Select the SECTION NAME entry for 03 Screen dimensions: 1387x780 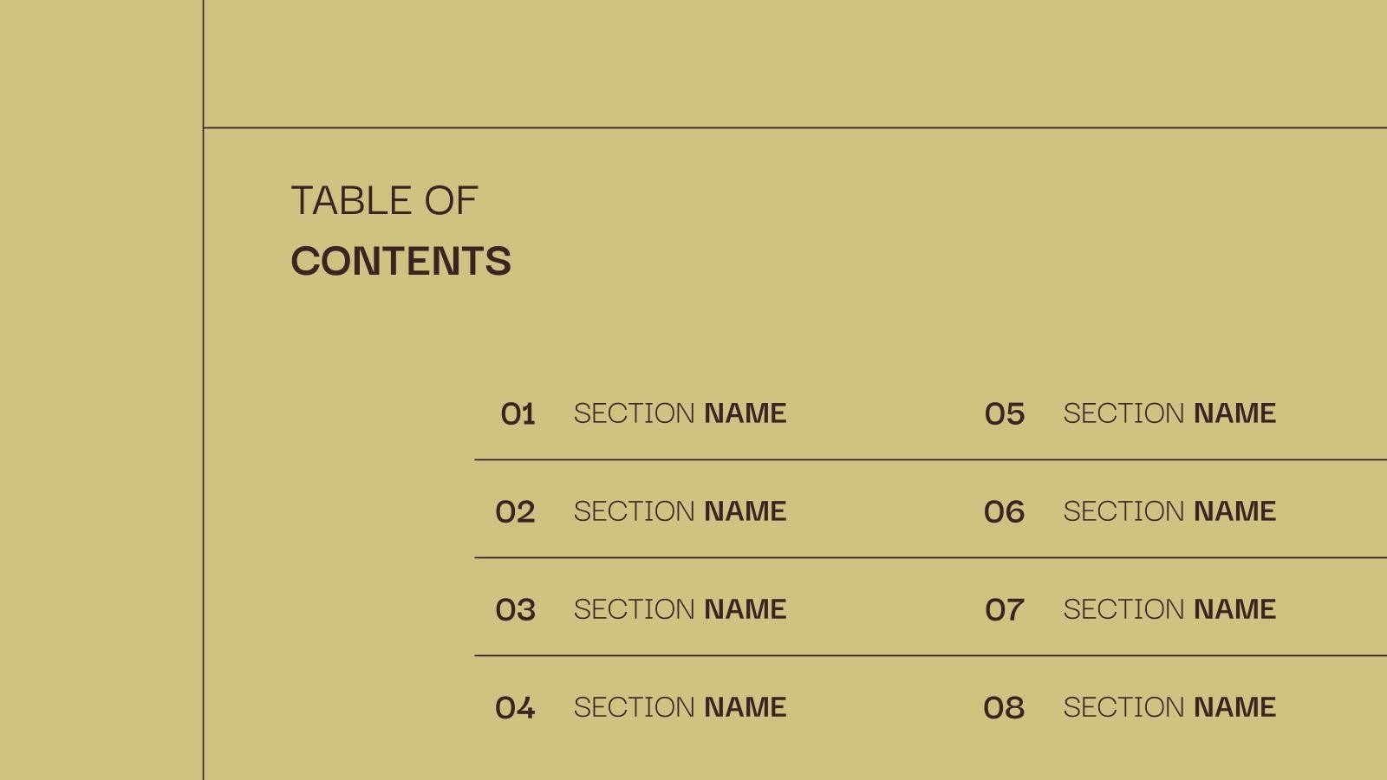coord(680,609)
